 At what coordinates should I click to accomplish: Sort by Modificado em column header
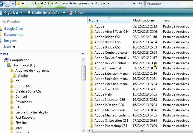click(x=146, y=20)
